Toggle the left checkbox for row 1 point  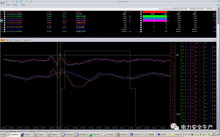5,12
